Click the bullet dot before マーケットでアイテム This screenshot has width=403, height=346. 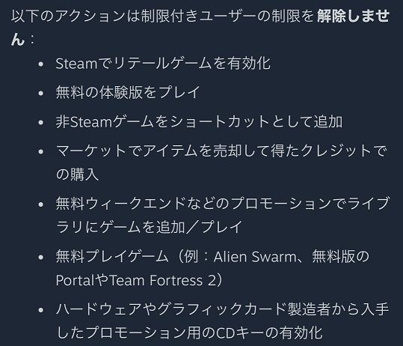pos(40,151)
